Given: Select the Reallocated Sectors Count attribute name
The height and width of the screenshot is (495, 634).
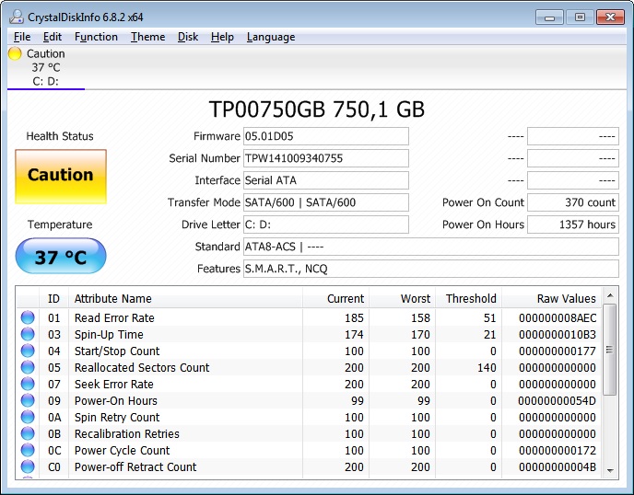Looking at the screenshot, I should tap(142, 367).
